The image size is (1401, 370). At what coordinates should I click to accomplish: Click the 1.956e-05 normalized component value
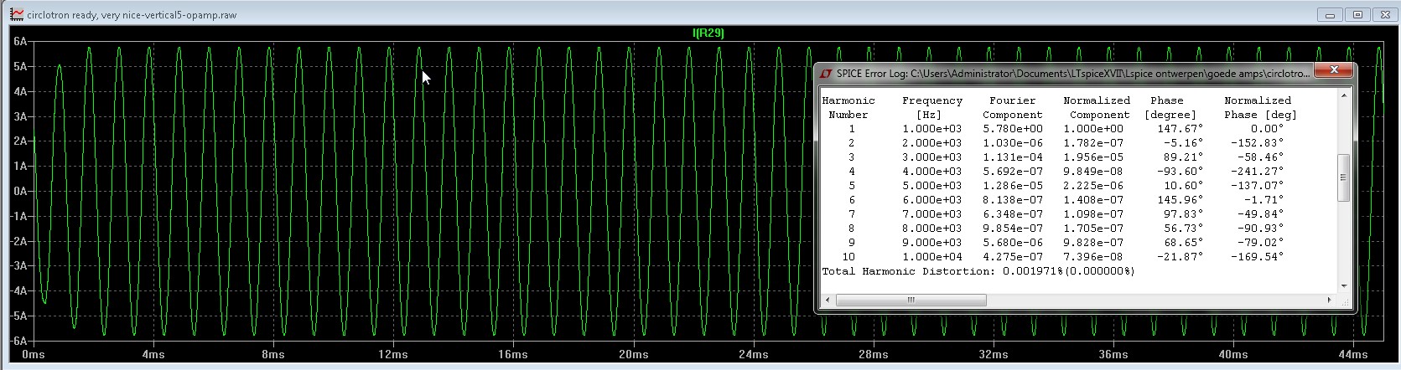(1093, 157)
